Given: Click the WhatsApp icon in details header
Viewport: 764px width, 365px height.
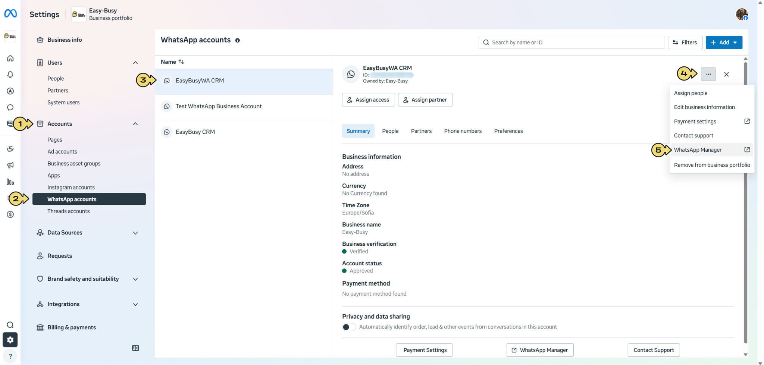Looking at the screenshot, I should (351, 74).
